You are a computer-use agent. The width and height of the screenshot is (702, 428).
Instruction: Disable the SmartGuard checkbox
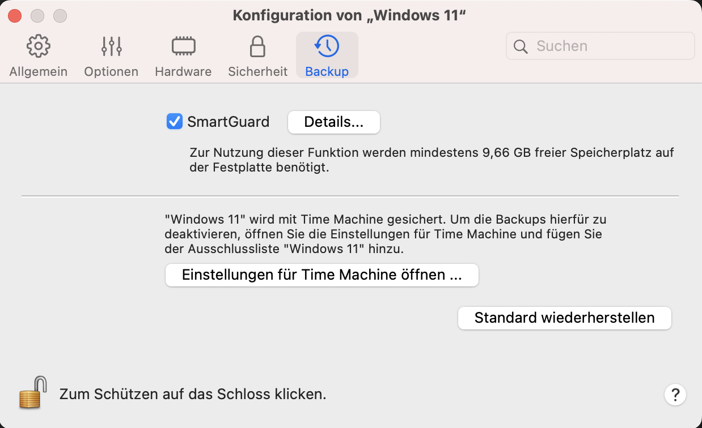[175, 122]
